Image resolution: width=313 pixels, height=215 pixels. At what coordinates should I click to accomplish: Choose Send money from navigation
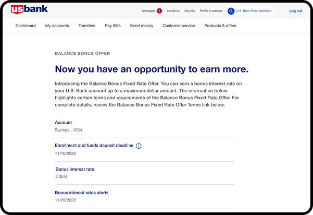[142, 26]
